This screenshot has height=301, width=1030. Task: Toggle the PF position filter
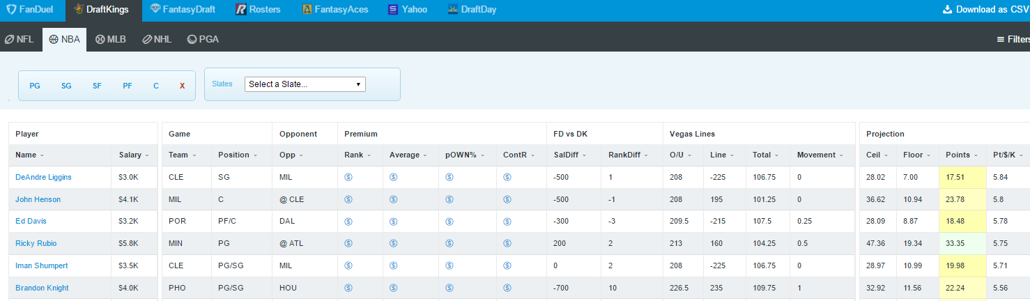128,86
